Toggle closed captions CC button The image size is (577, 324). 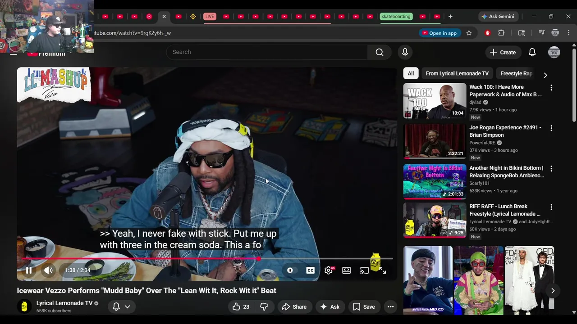click(310, 270)
